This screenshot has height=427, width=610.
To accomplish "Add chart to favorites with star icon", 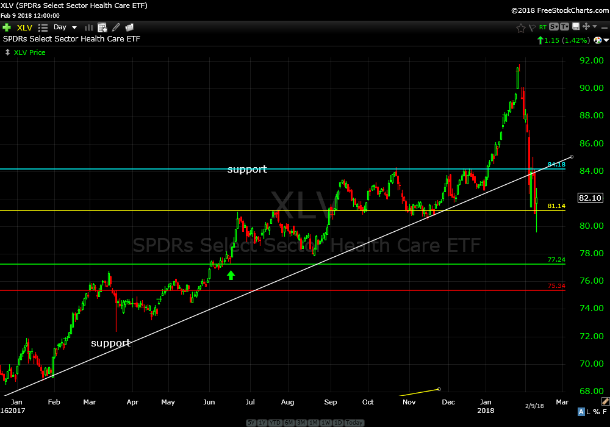I will point(520,27).
